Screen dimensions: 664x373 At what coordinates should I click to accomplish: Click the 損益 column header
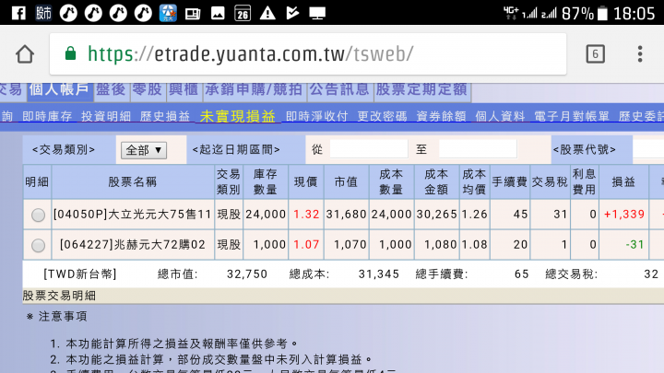click(623, 182)
